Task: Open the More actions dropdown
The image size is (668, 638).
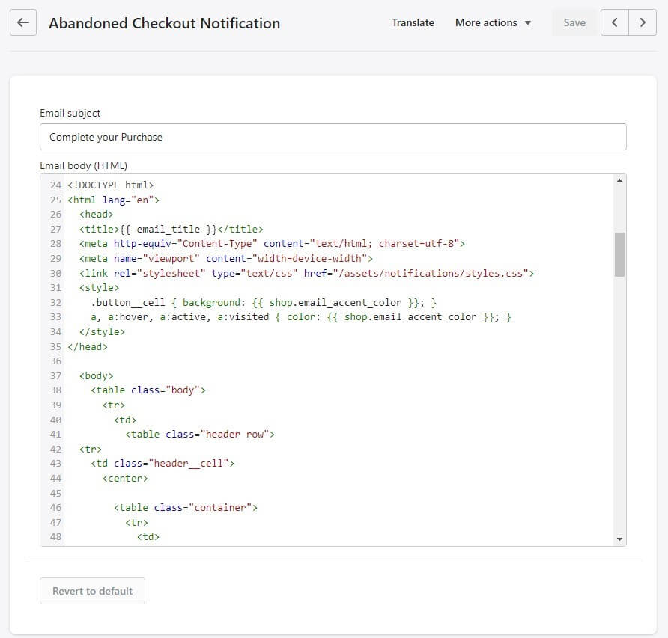Action: (493, 22)
